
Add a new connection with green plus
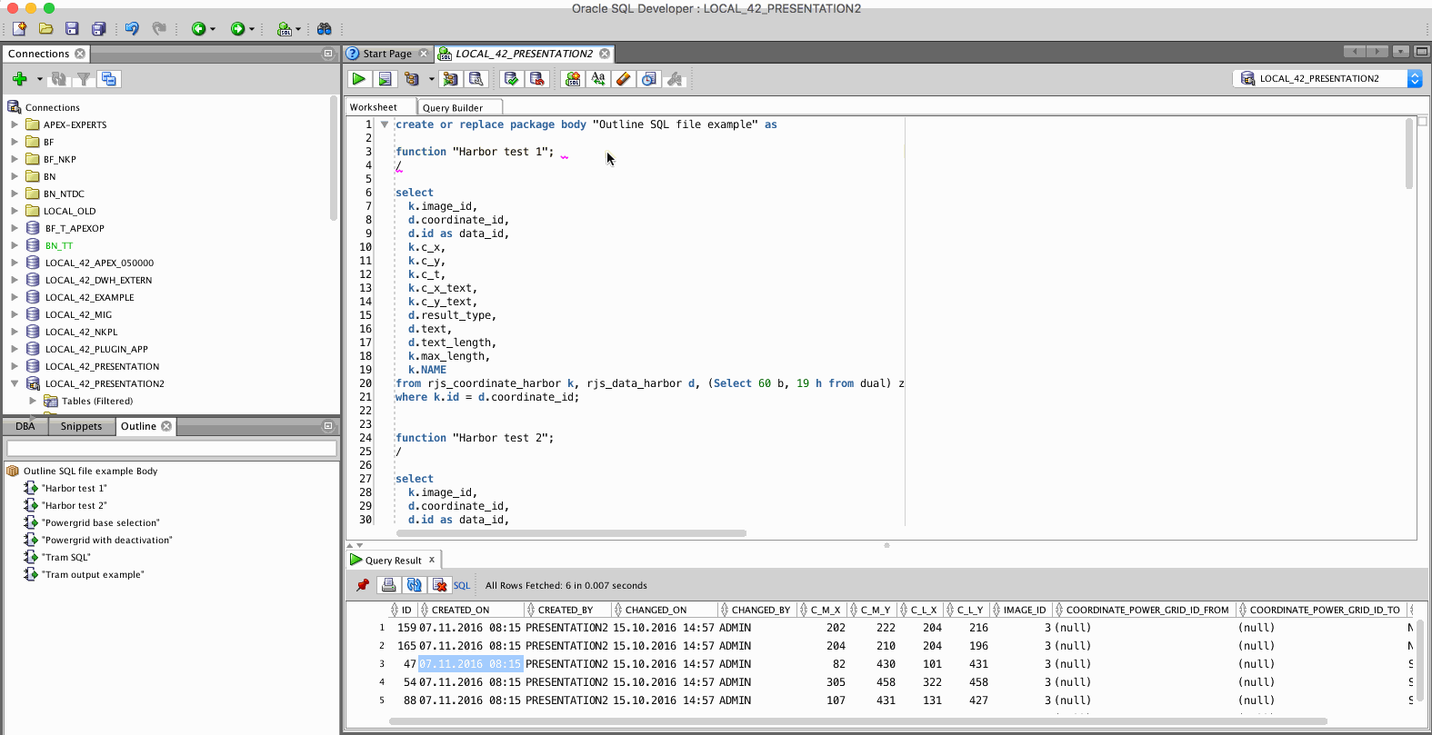click(19, 79)
